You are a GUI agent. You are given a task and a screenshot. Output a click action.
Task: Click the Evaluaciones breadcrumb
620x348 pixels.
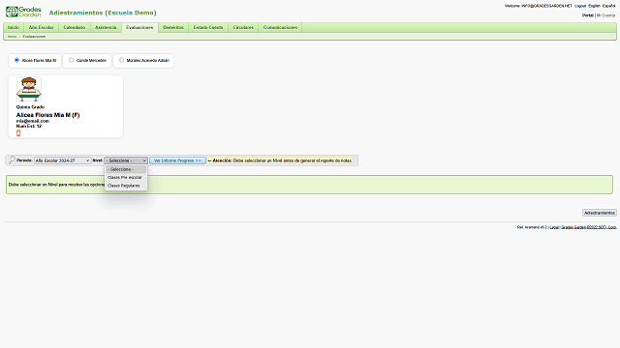click(34, 37)
